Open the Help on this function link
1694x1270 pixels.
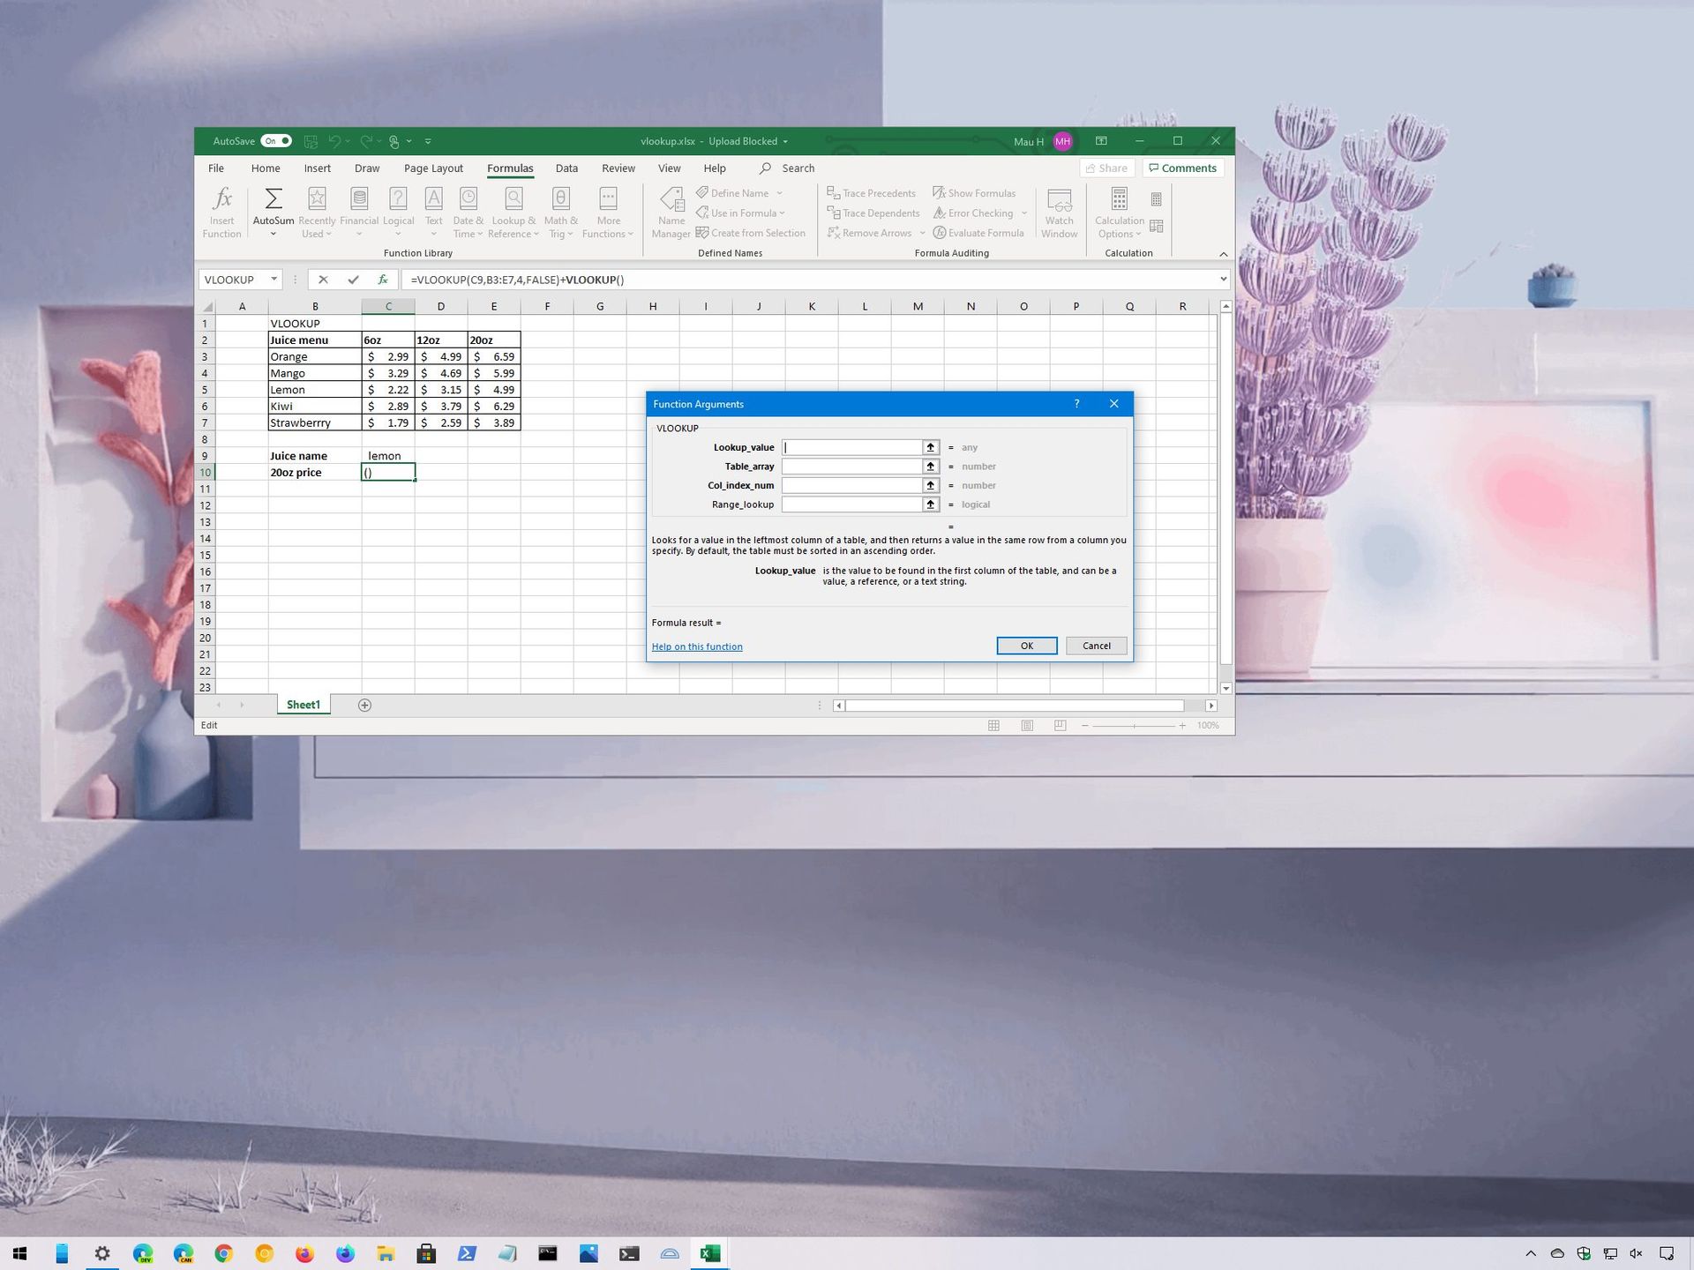coord(696,646)
